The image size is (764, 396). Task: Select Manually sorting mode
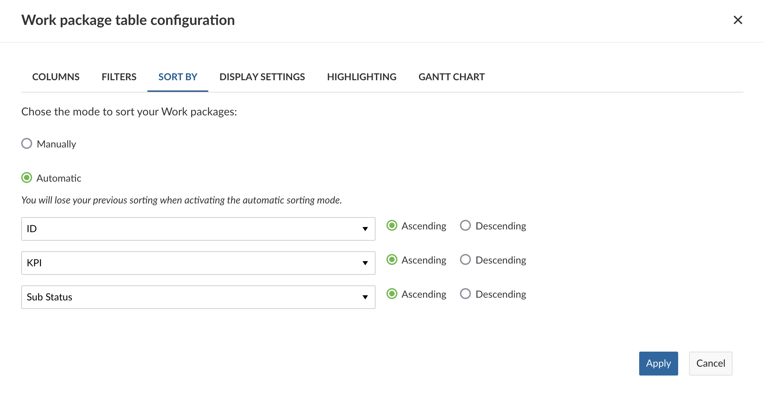[x=26, y=144]
